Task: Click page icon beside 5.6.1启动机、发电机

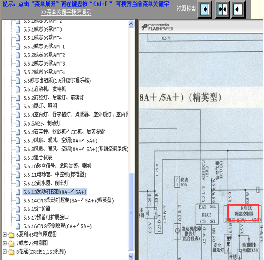Action: click(x=18, y=89)
